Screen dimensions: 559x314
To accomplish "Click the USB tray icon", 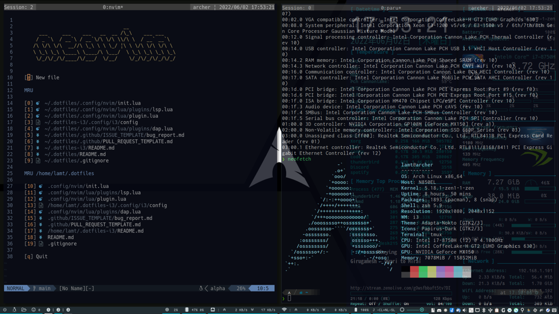I will [x=490, y=310].
